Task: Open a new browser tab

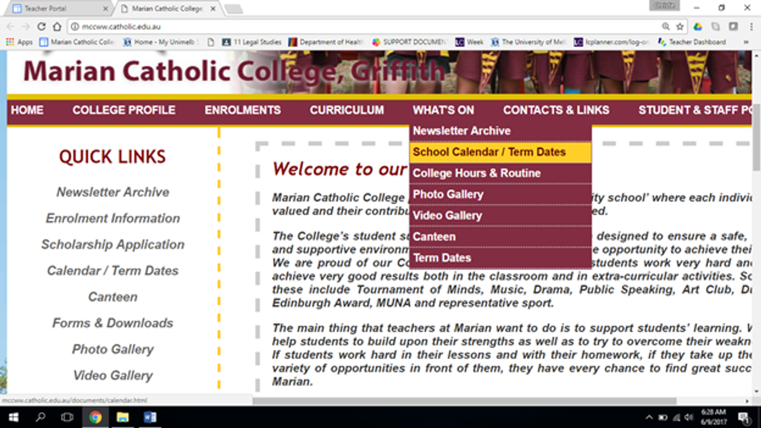Action: [233, 9]
